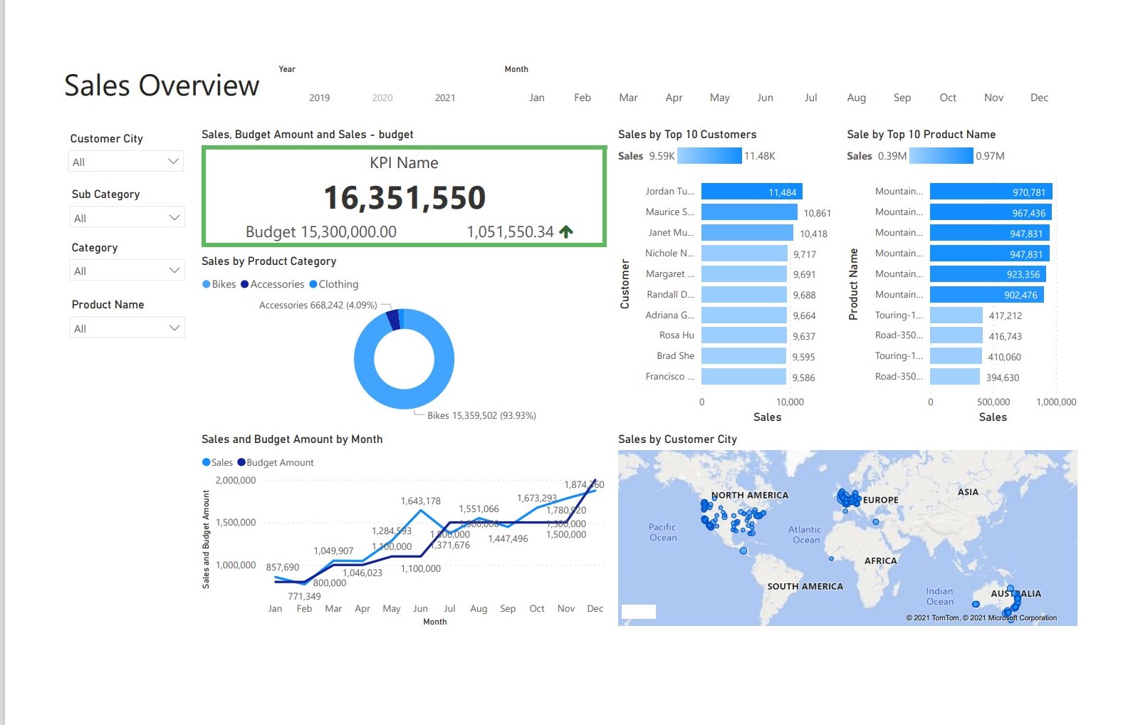Viewport: 1133px width, 725px height.
Task: Open the Product Name filter dropdown
Action: [127, 328]
